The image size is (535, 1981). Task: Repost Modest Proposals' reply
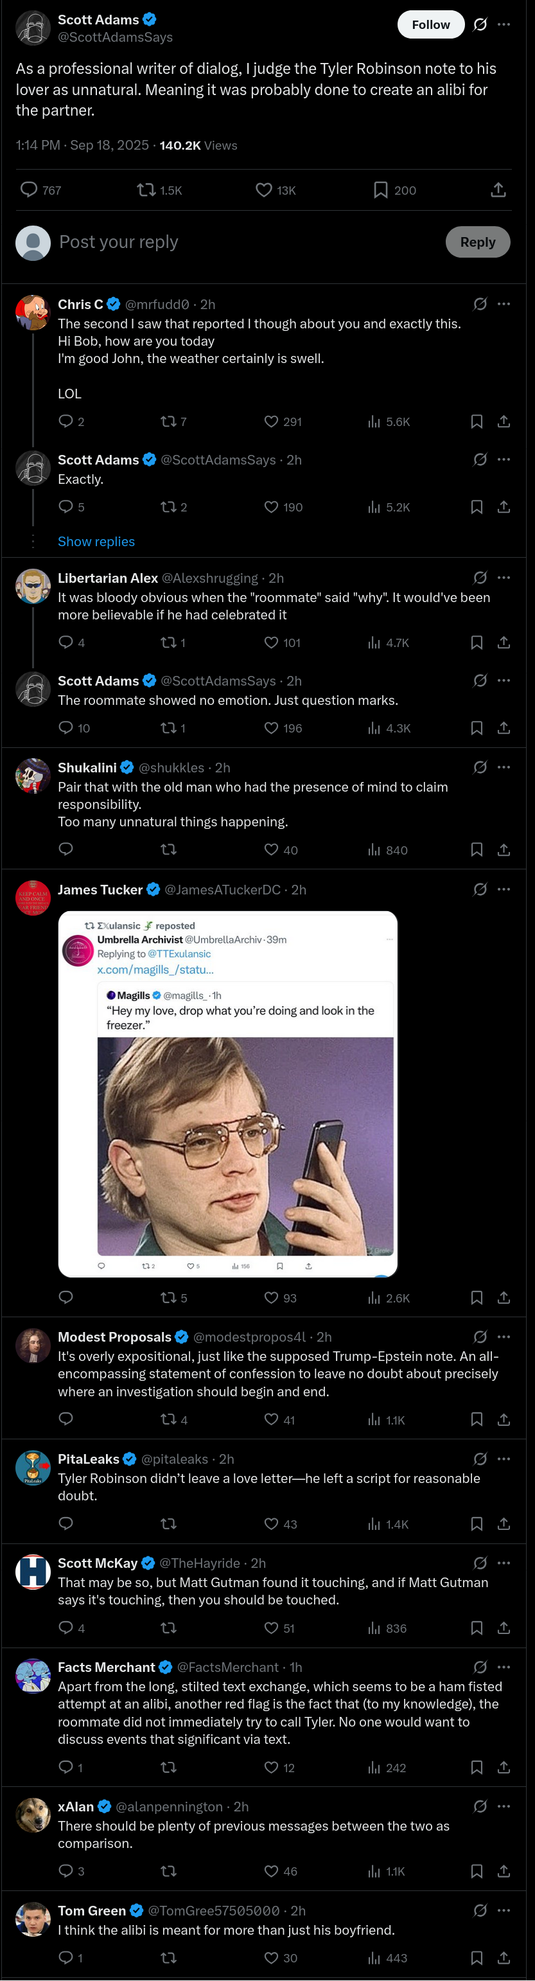173,1419
